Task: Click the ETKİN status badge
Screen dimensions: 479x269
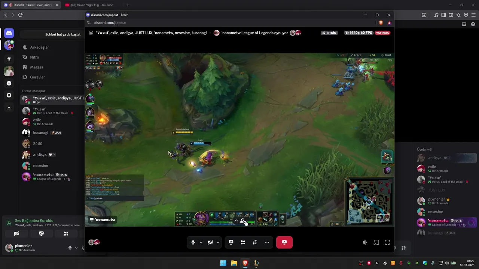Action: (329, 33)
